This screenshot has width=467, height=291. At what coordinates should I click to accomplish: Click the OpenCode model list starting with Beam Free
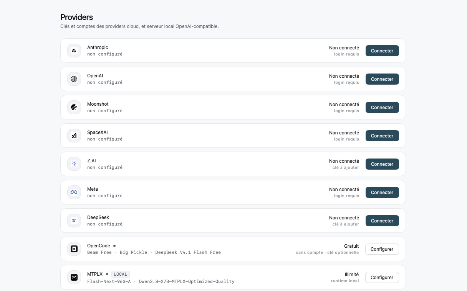coord(154,252)
